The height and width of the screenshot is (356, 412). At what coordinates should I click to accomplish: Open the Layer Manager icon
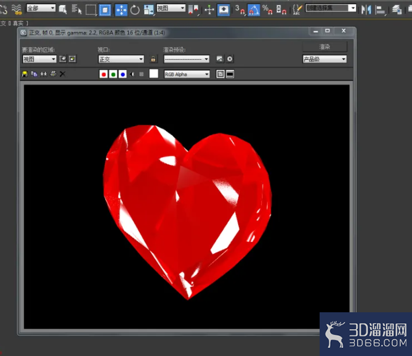(x=397, y=10)
